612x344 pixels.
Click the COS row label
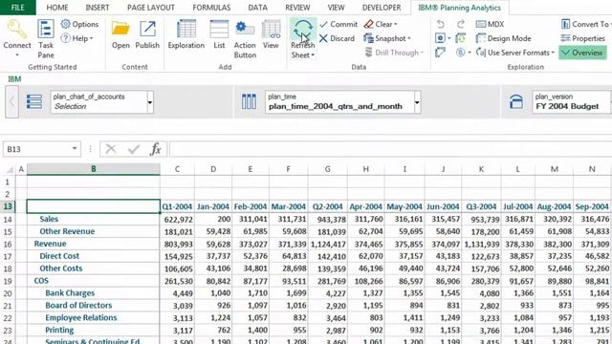(41, 281)
